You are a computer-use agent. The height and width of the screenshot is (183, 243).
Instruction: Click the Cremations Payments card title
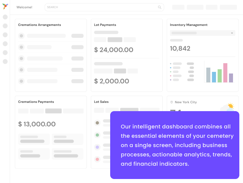(x=36, y=102)
